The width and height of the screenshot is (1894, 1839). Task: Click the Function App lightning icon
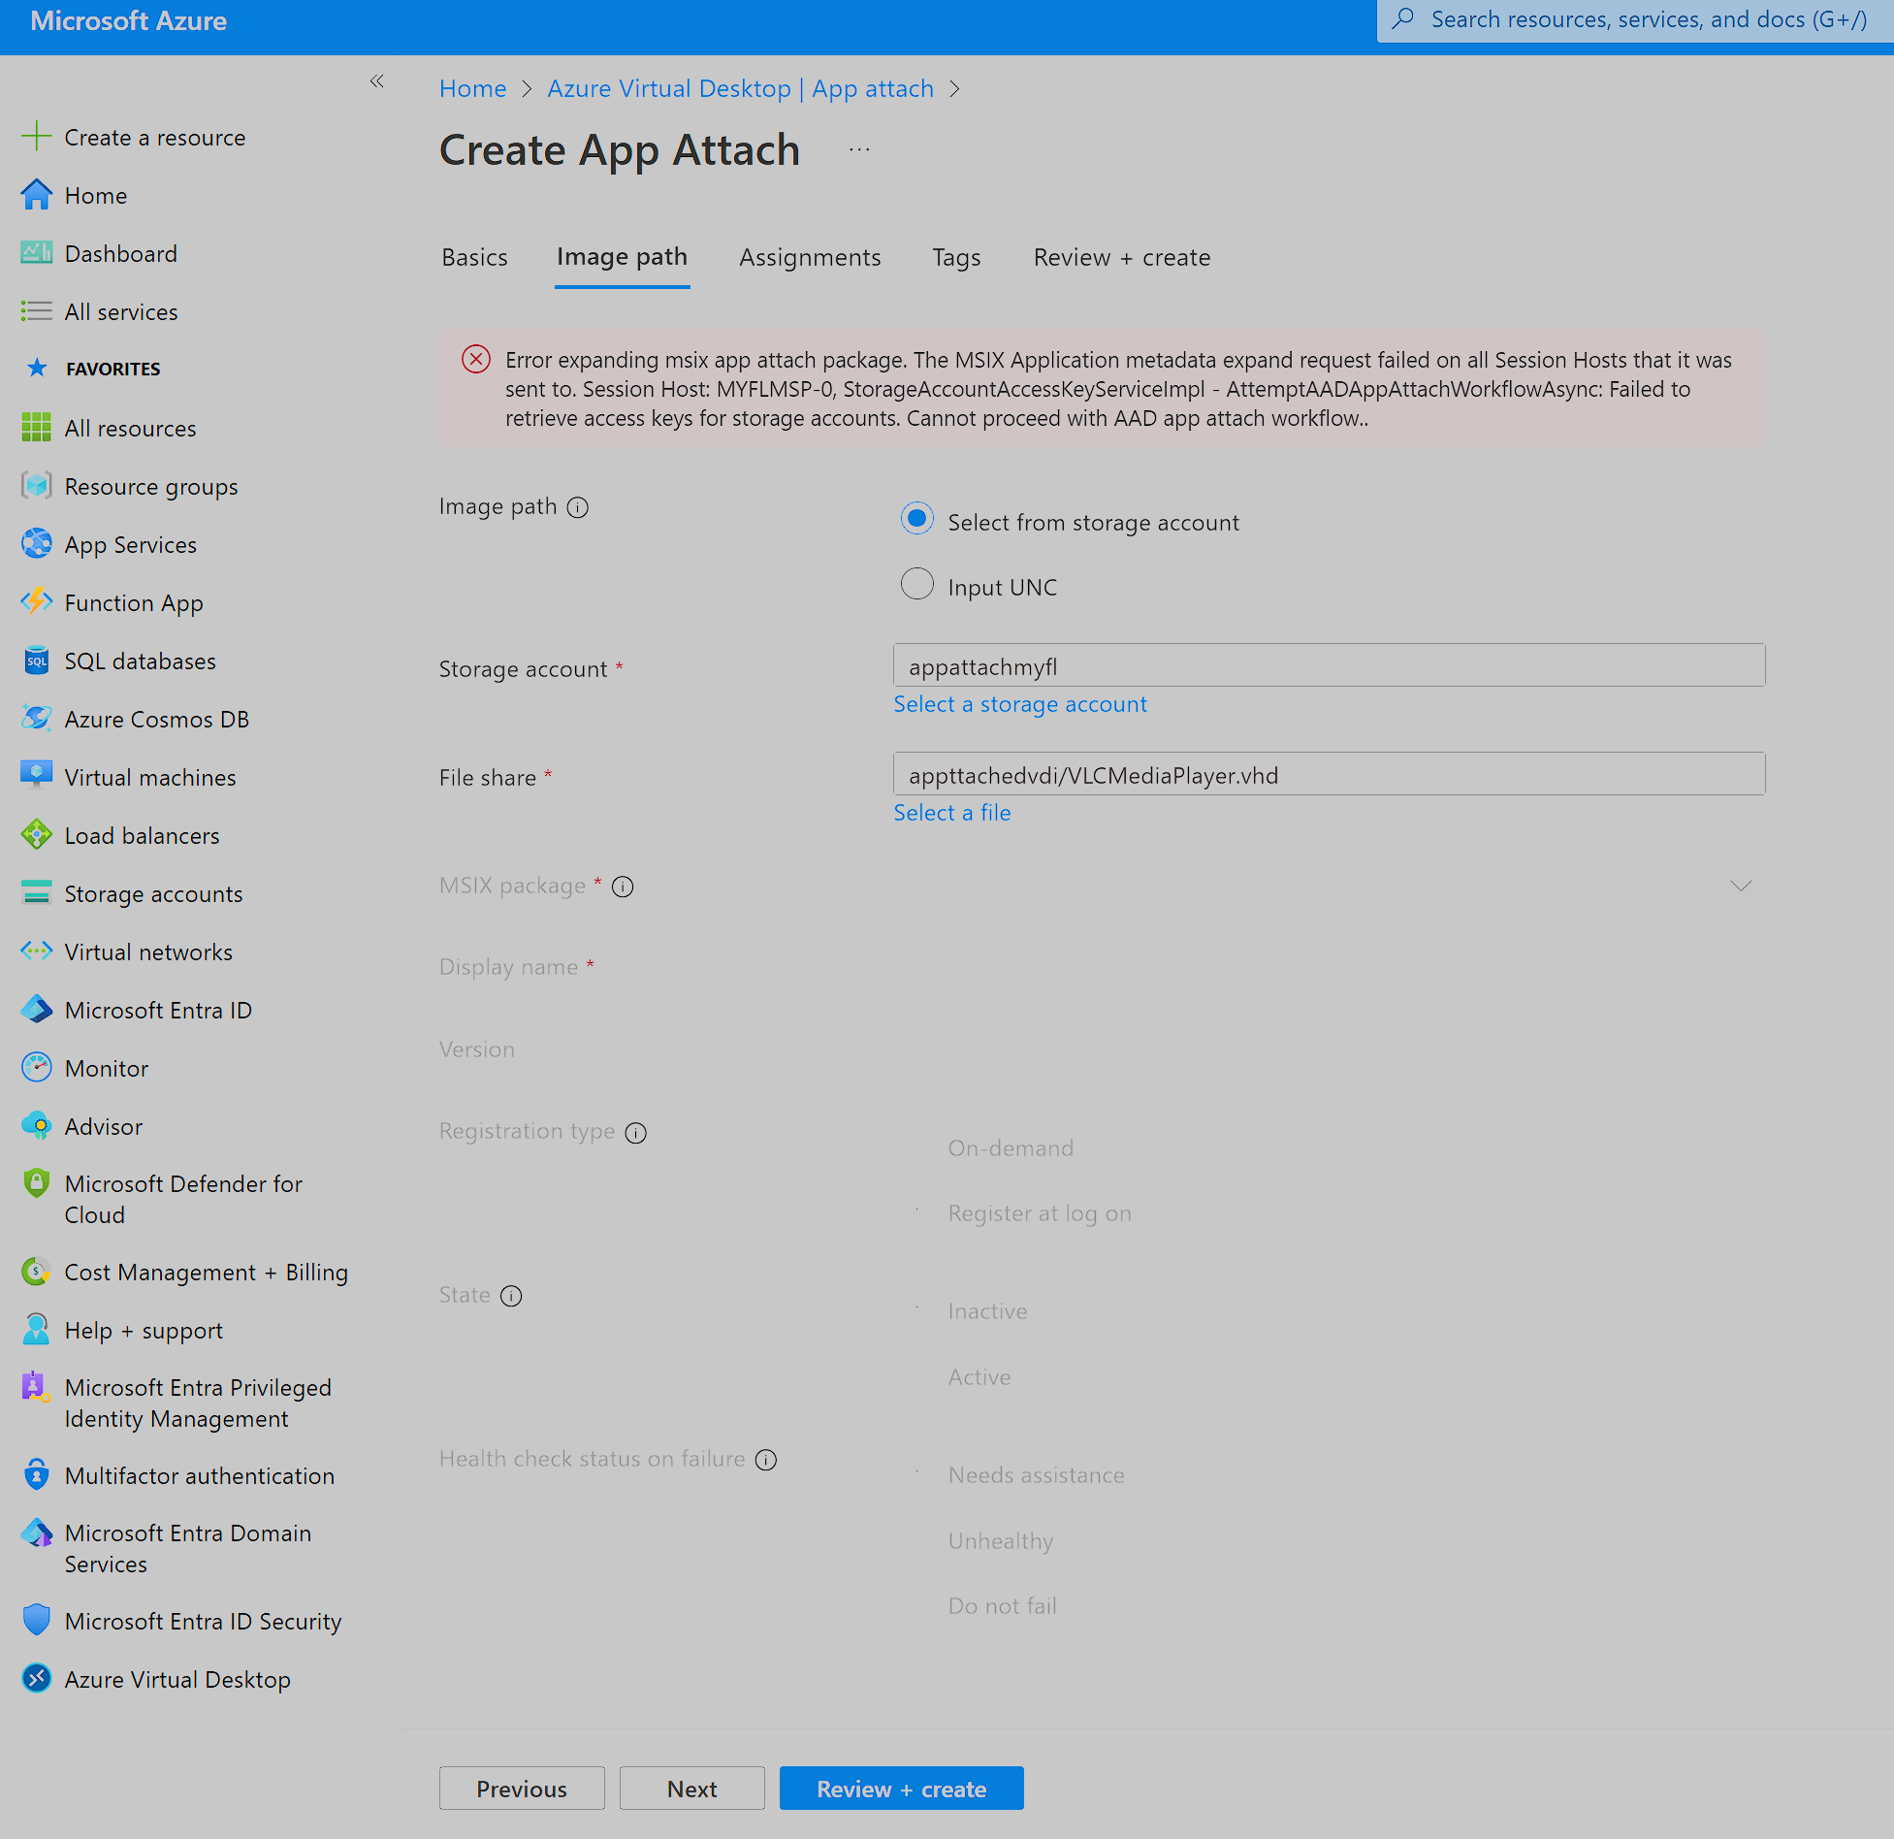[36, 601]
